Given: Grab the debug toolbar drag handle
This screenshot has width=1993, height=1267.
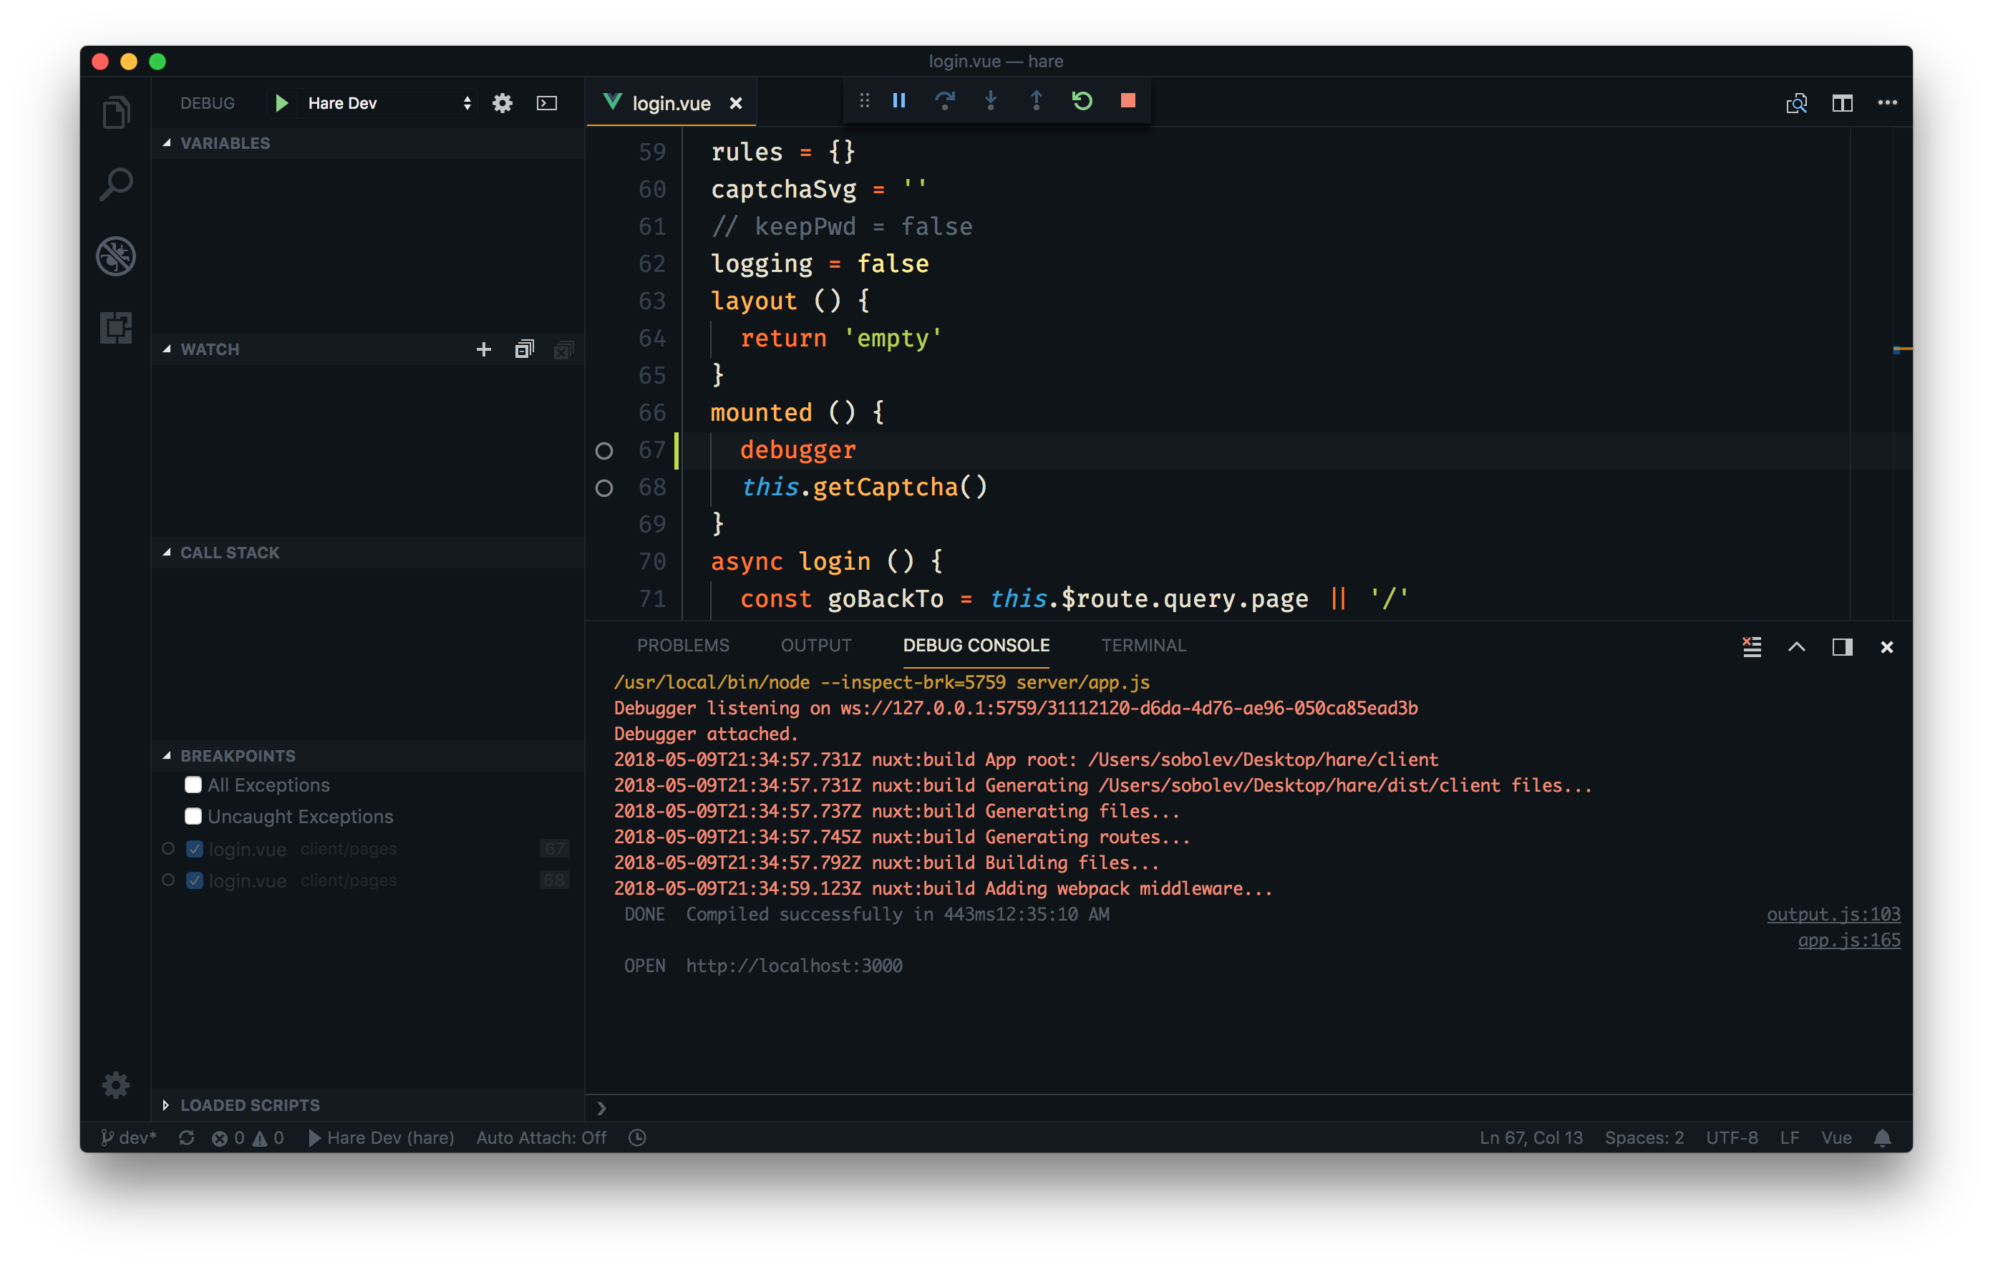Looking at the screenshot, I should (x=864, y=101).
